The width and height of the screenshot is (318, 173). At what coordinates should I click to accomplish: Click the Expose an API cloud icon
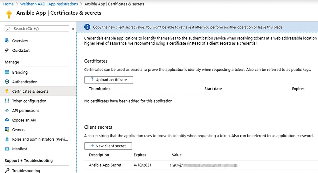coord(7,120)
